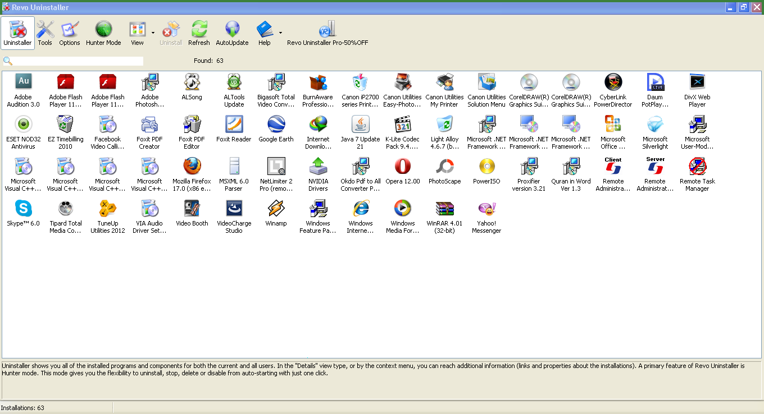
Task: Select NVIDIA Drivers icon
Action: pyautogui.click(x=319, y=165)
